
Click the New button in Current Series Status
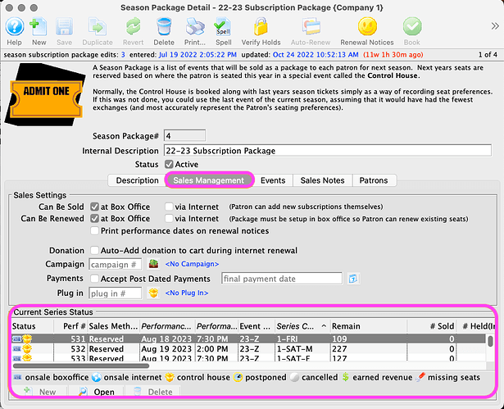(x=39, y=392)
